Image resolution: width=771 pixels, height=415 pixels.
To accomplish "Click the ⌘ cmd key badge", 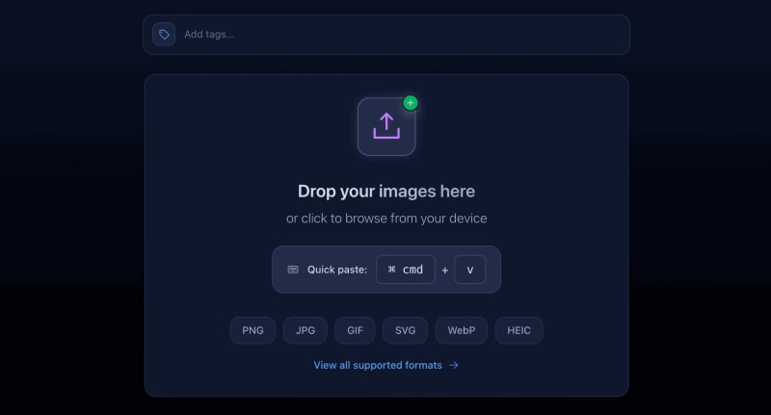I will click(x=405, y=270).
